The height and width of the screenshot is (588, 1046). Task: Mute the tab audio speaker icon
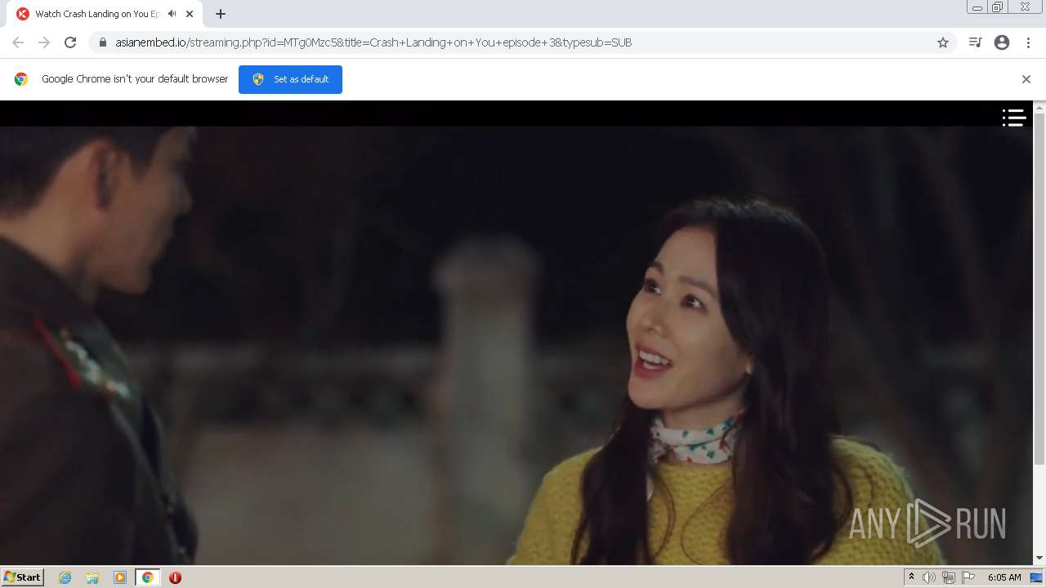tap(172, 14)
